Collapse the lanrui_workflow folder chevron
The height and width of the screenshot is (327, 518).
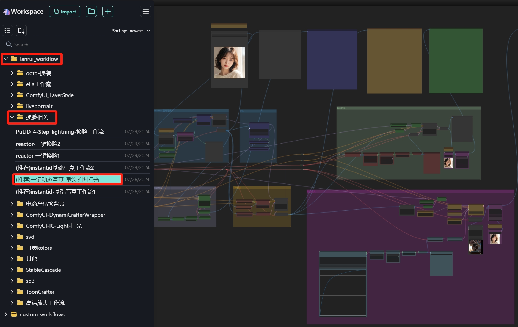pos(6,59)
